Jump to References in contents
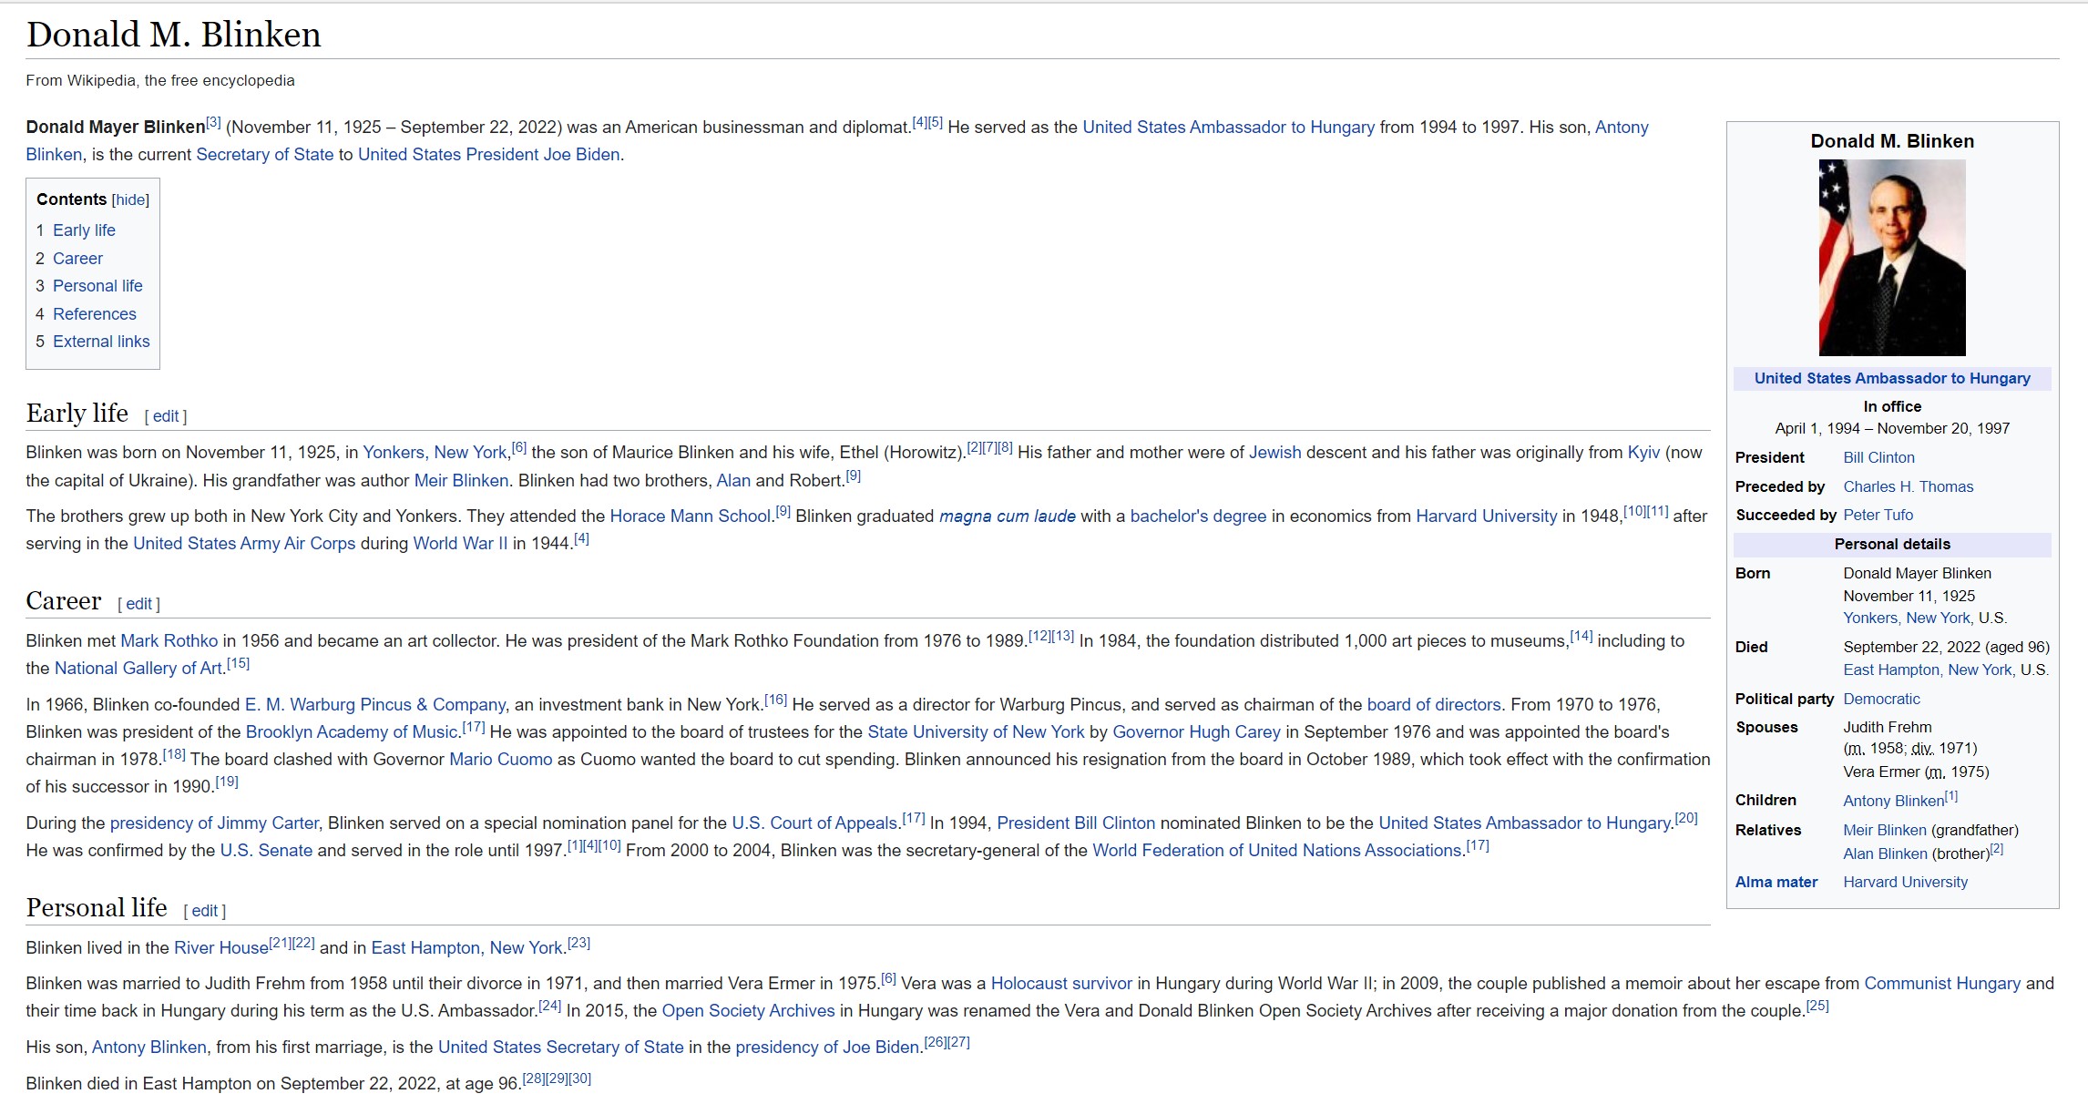 click(x=95, y=314)
